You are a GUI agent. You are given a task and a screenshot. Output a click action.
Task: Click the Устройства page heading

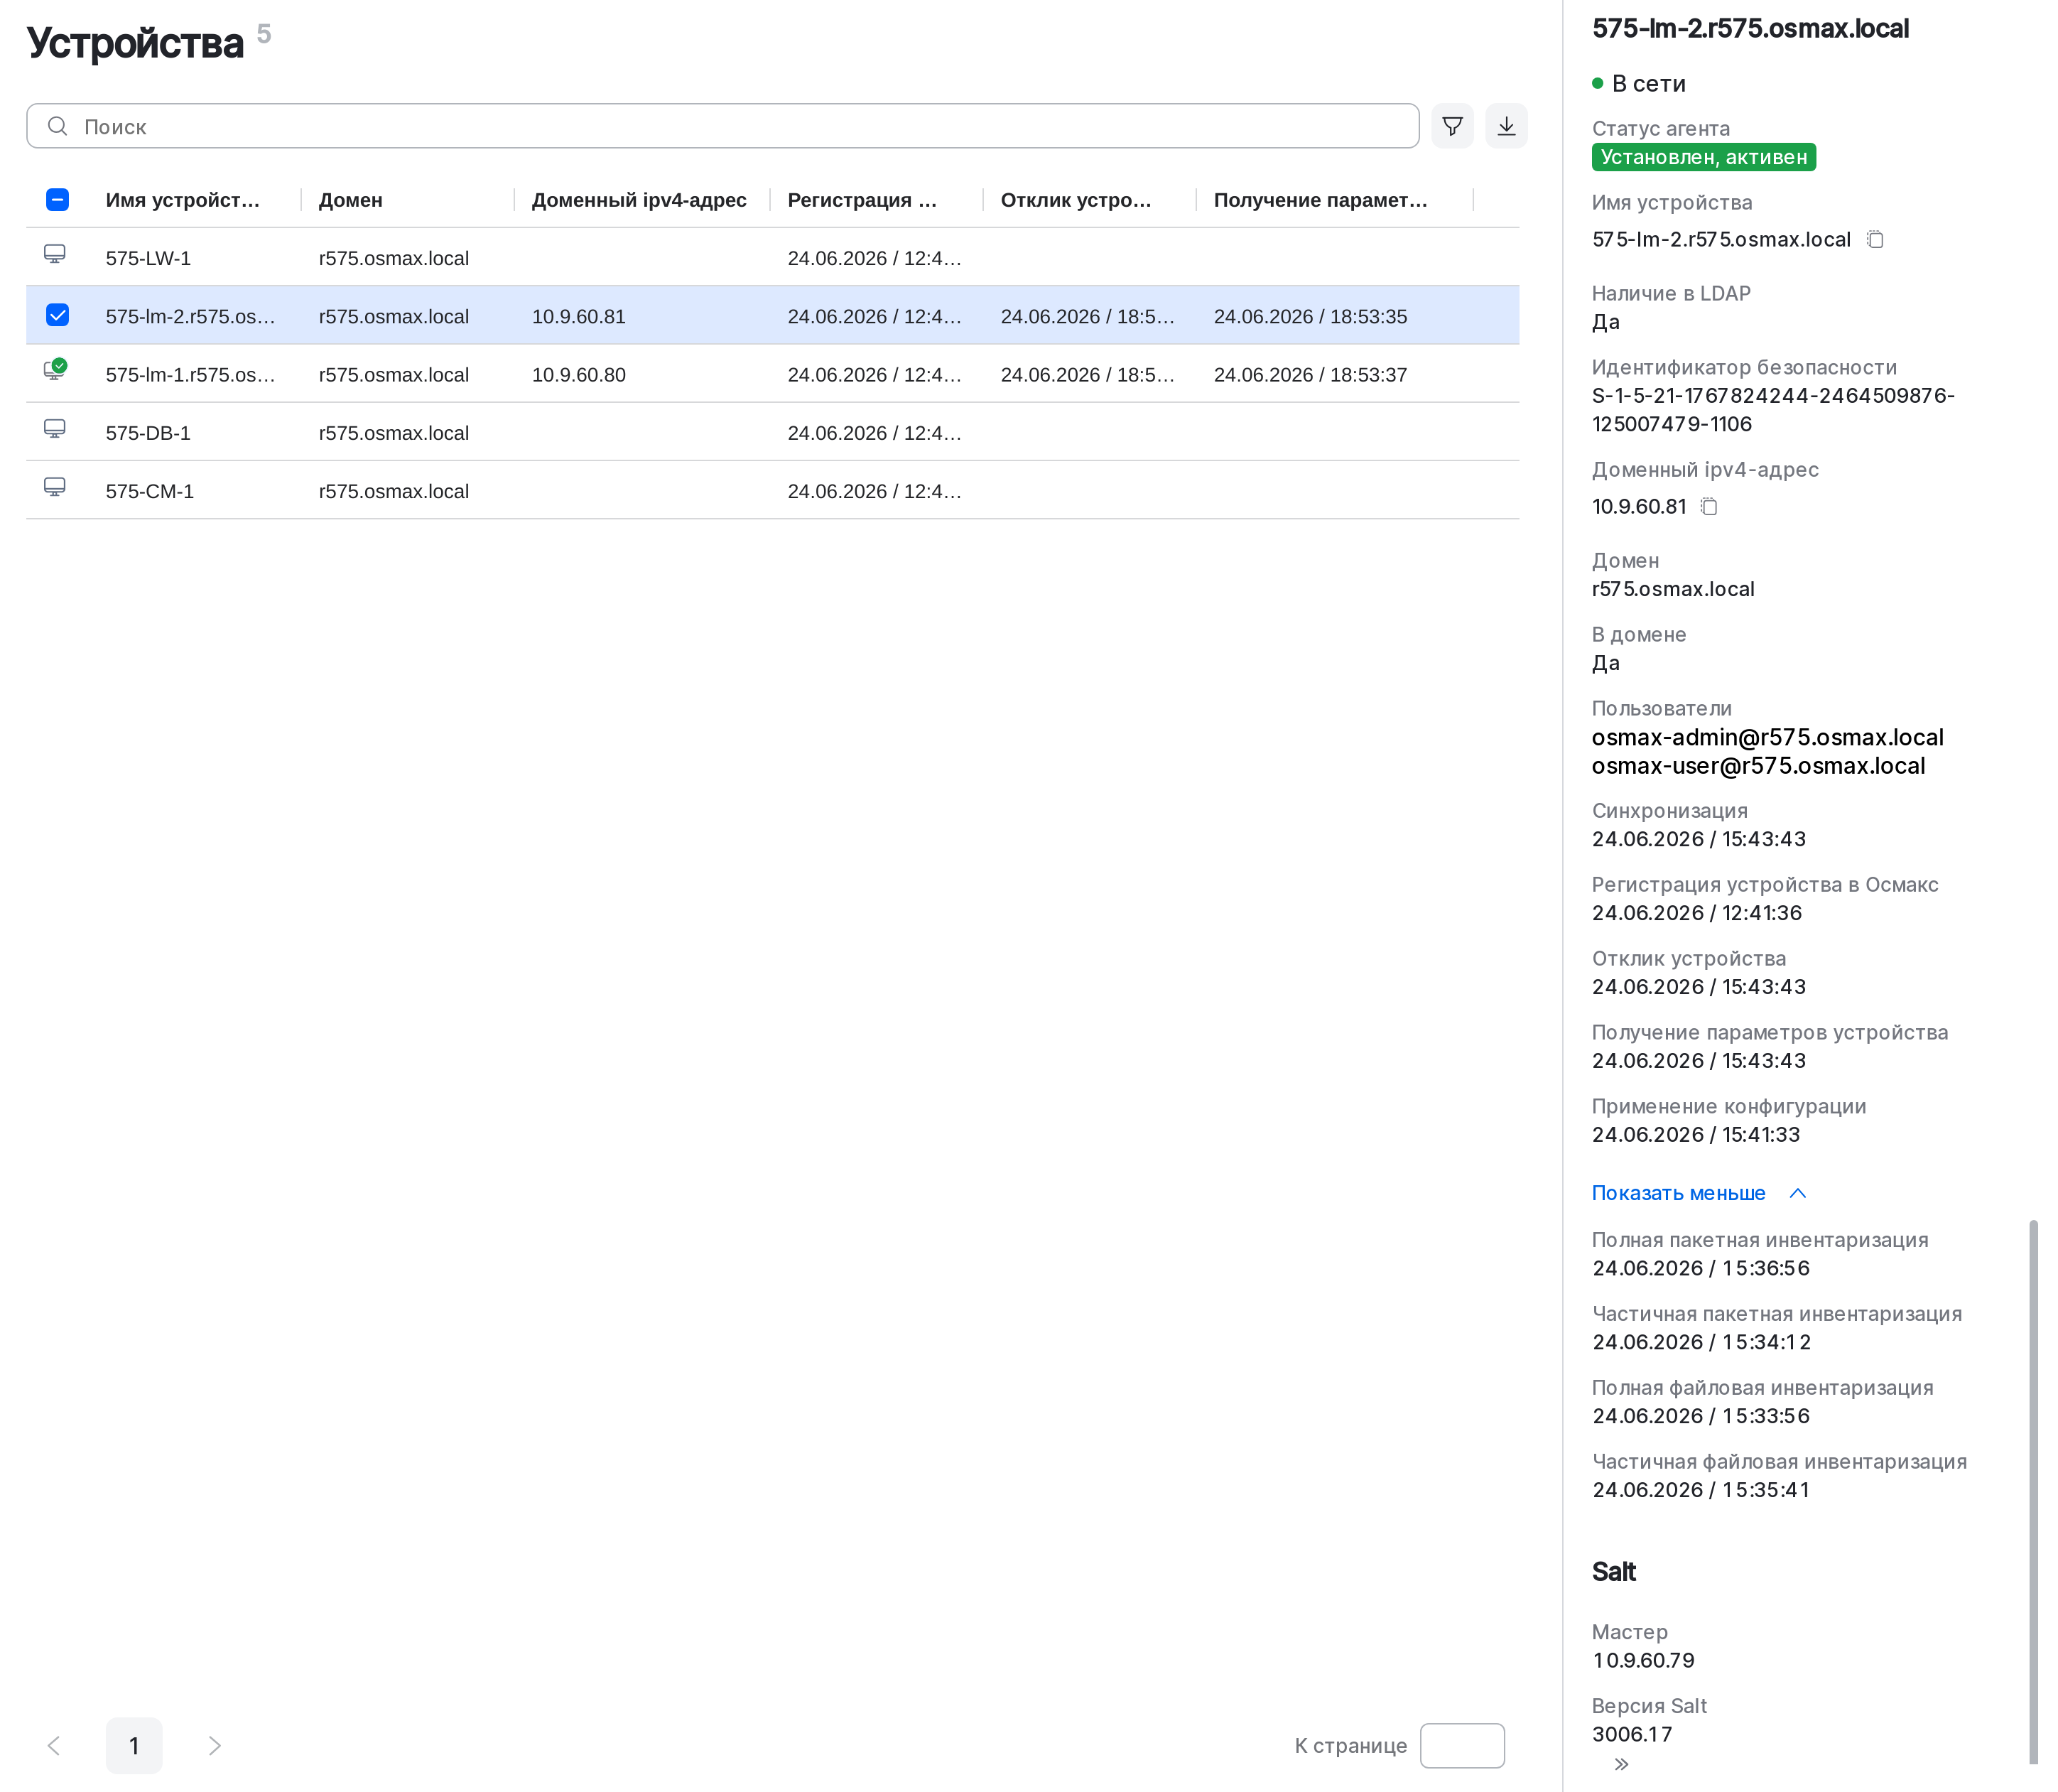coord(135,43)
